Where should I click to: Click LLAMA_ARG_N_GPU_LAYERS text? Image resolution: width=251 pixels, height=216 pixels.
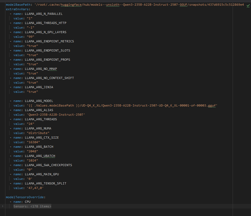pyautogui.click(x=46, y=32)
